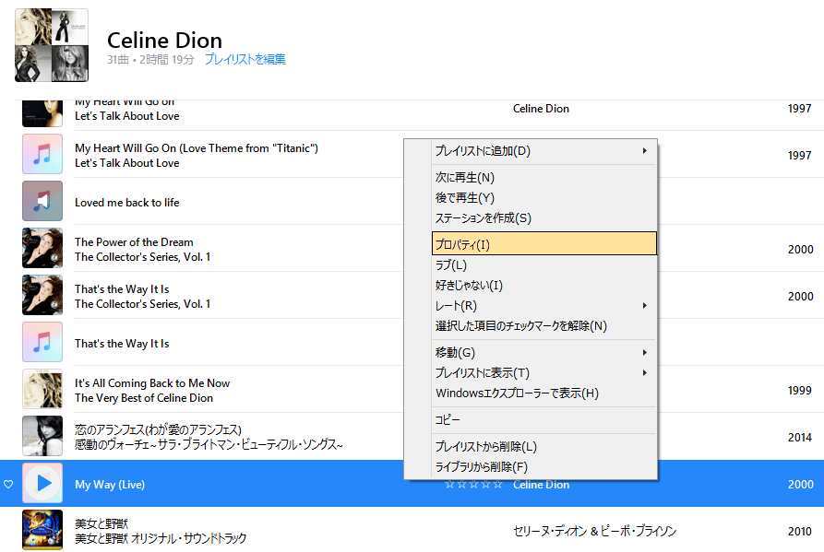Click the artist セリーヌ・ディオン & ピーボ・ブライソン

click(x=595, y=532)
